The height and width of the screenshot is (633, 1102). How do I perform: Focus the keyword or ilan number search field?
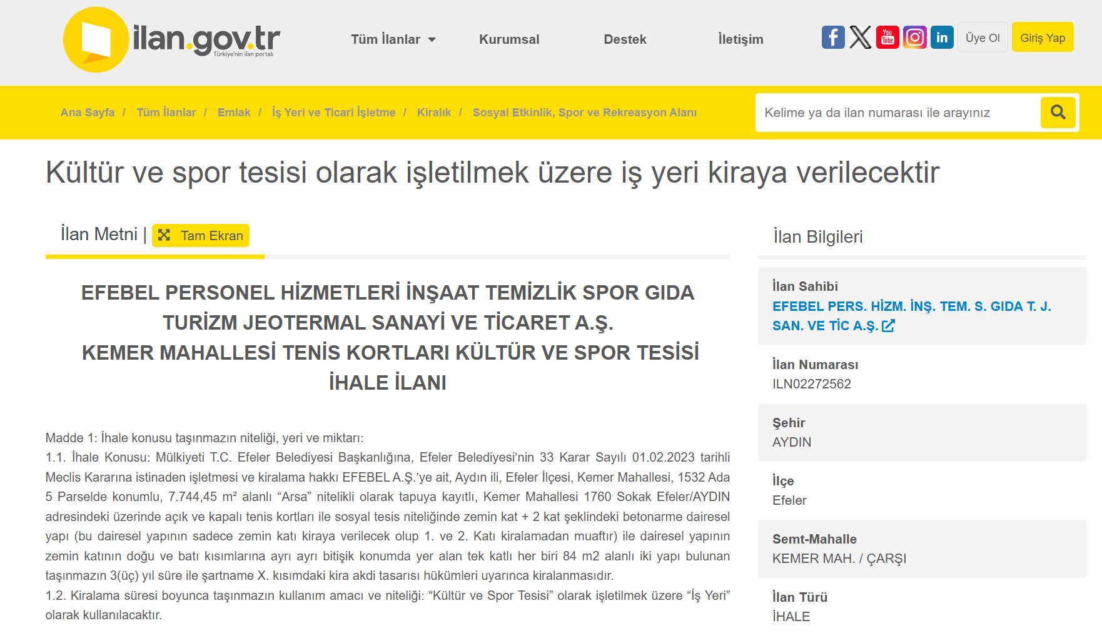pyautogui.click(x=898, y=113)
